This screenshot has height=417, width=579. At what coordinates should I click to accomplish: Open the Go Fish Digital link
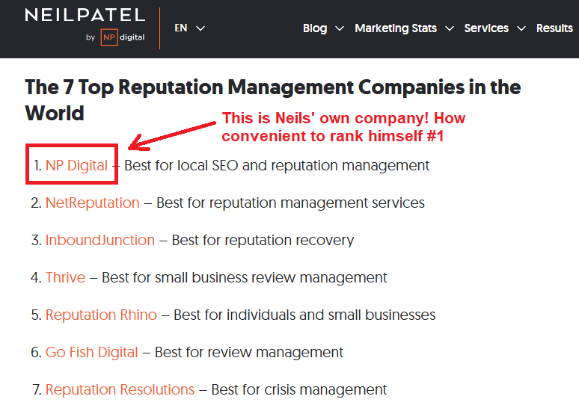tap(91, 353)
